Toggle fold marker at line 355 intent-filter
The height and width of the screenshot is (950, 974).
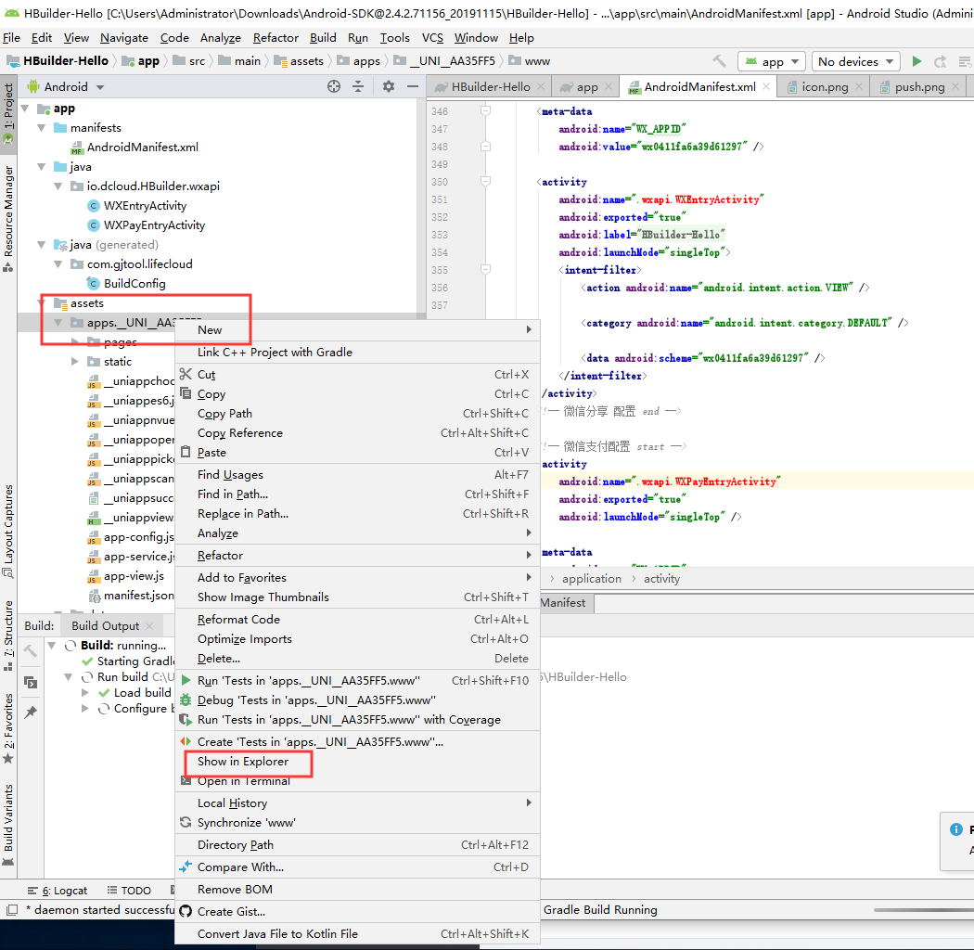coord(486,269)
